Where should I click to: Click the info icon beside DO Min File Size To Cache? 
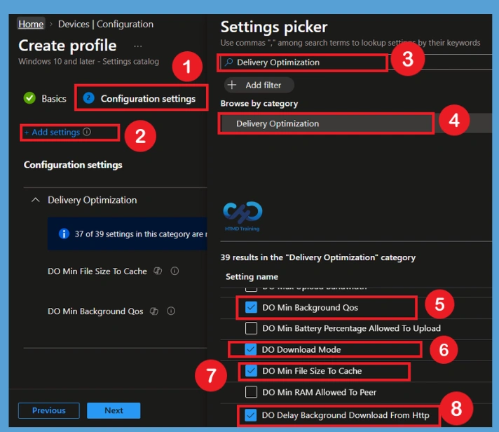click(175, 271)
